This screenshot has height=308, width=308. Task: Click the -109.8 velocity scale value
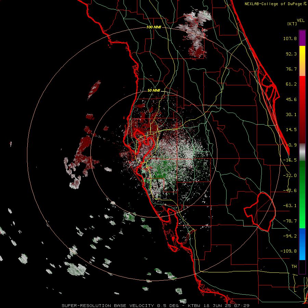289,251
